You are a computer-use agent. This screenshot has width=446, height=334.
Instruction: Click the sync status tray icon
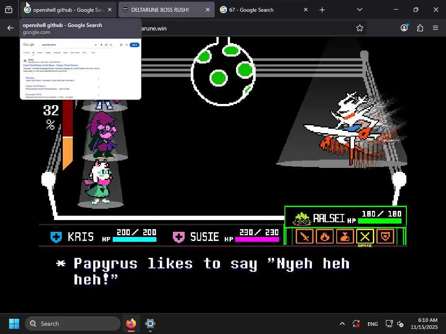tap(356, 324)
